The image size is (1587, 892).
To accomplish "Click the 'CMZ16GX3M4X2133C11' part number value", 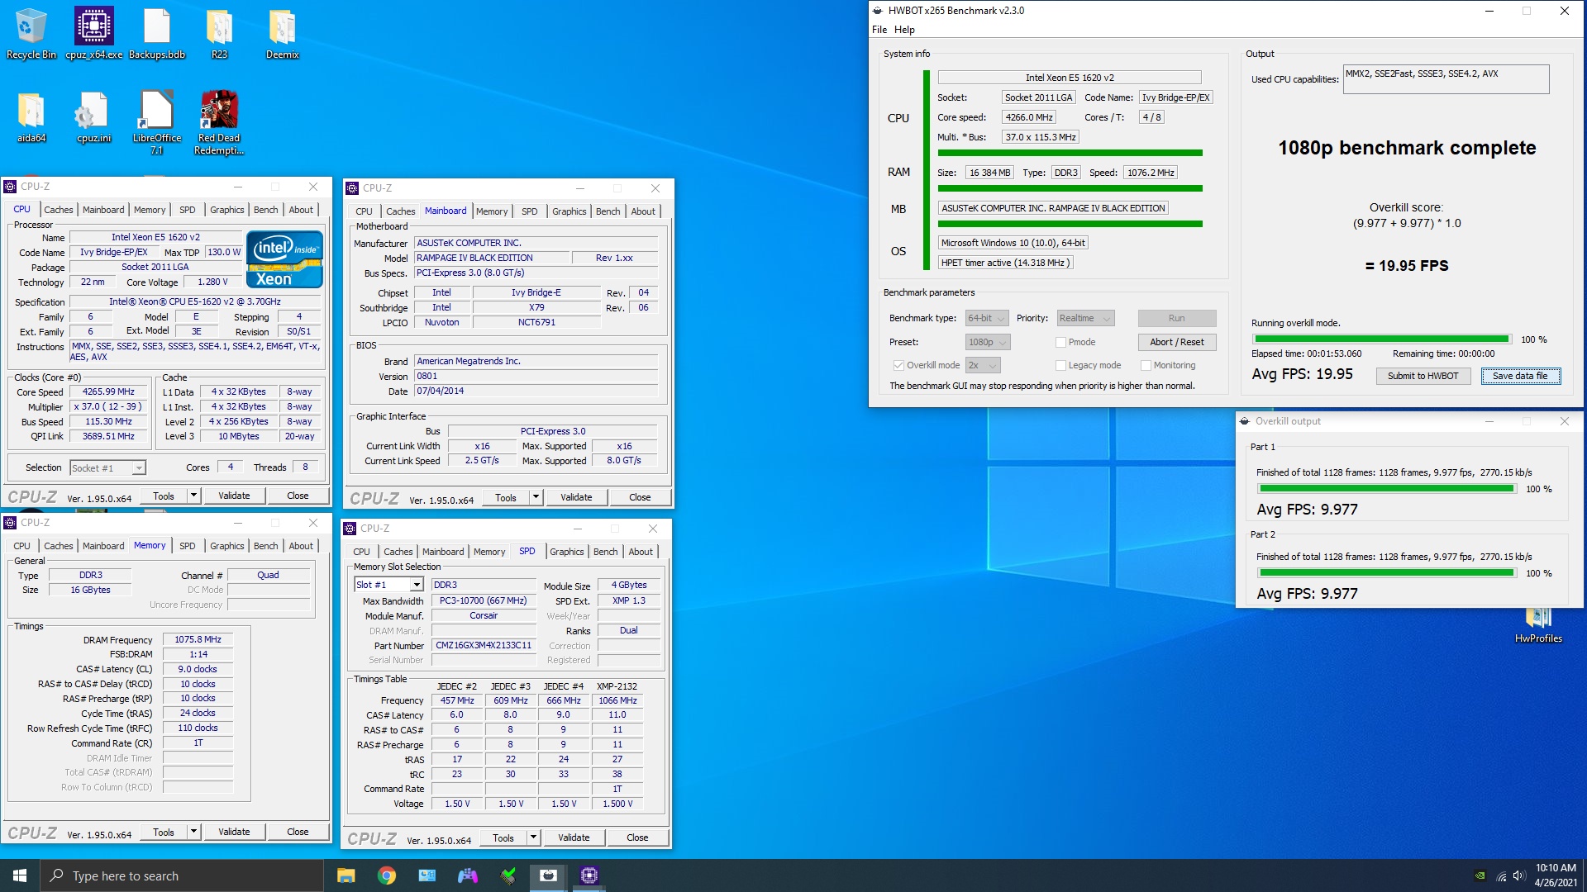I will [484, 645].
